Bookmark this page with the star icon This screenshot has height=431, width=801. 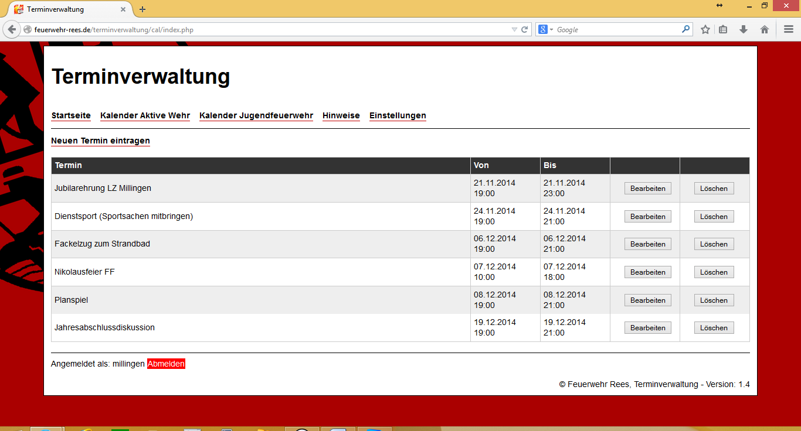(x=705, y=29)
